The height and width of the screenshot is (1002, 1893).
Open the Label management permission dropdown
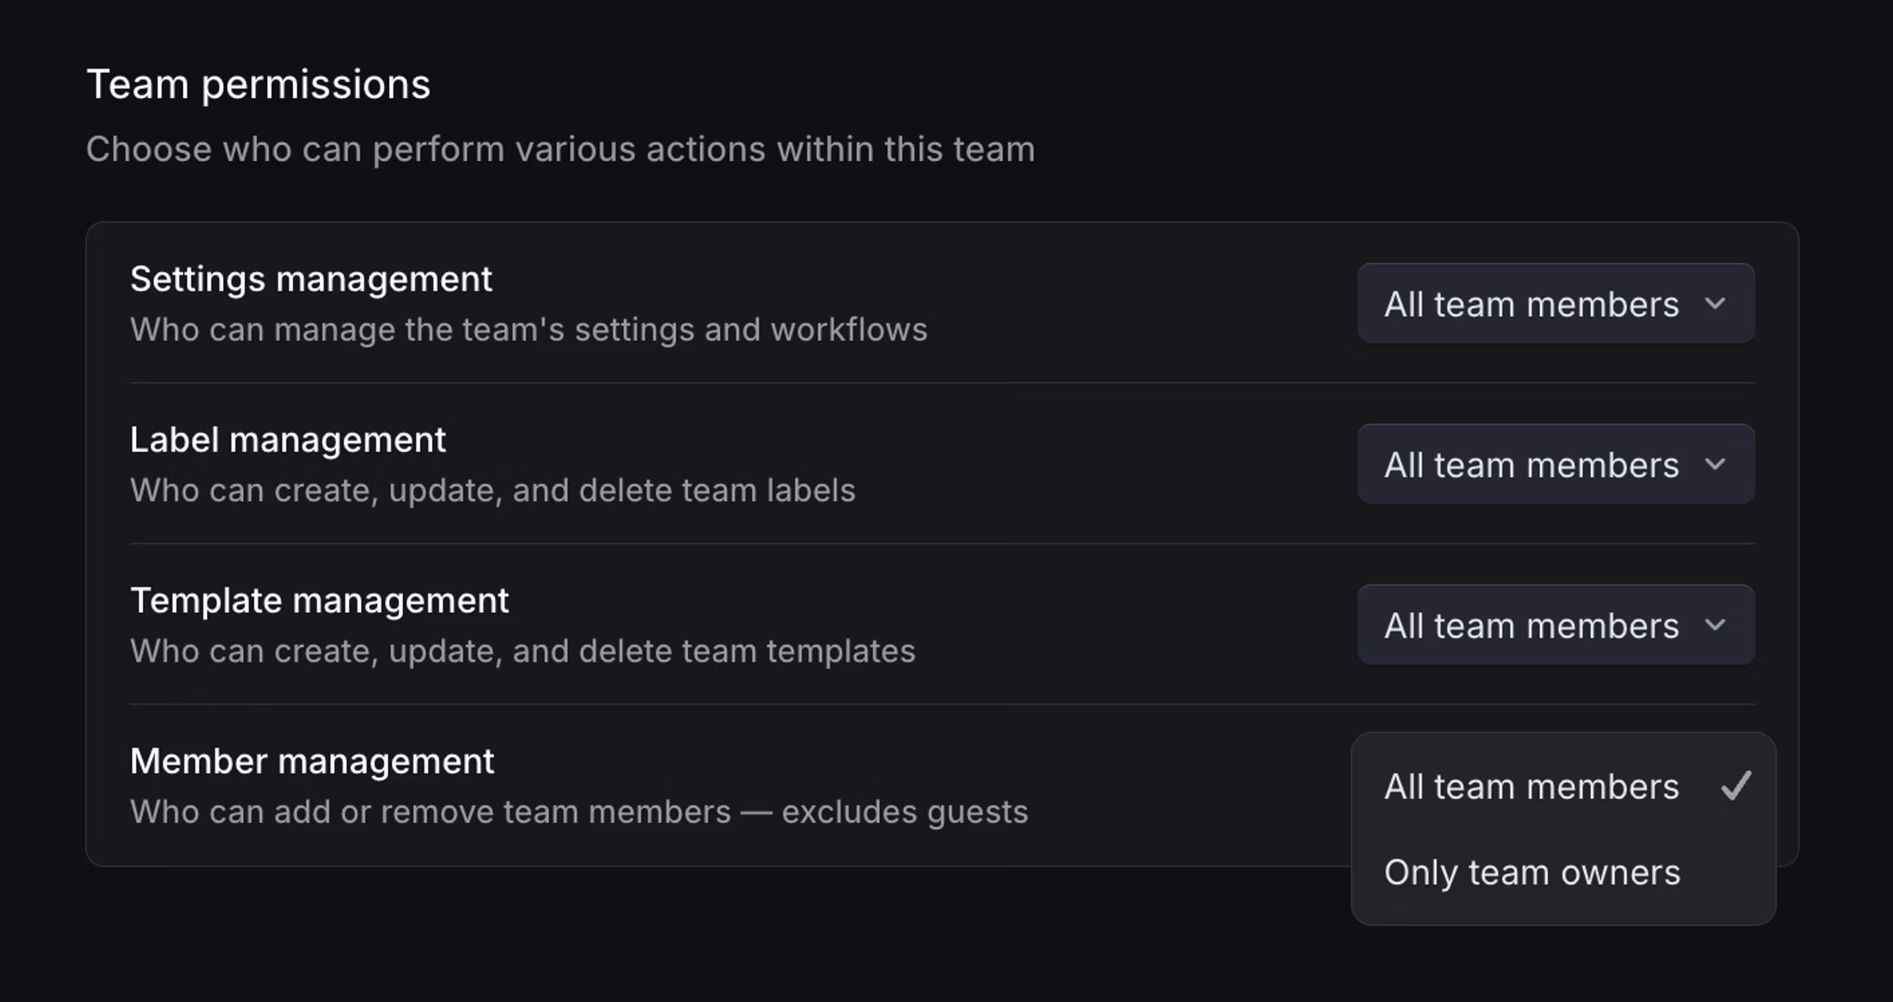click(x=1556, y=464)
